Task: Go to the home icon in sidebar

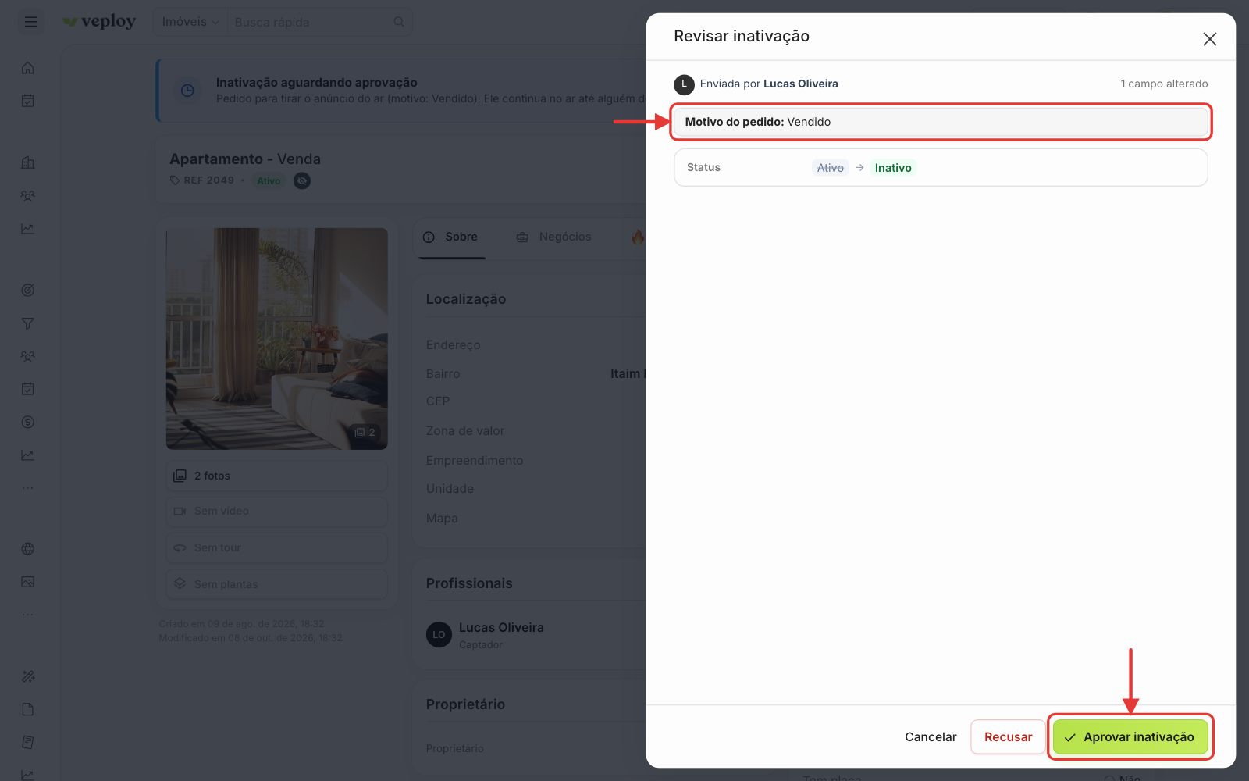Action: tap(28, 68)
